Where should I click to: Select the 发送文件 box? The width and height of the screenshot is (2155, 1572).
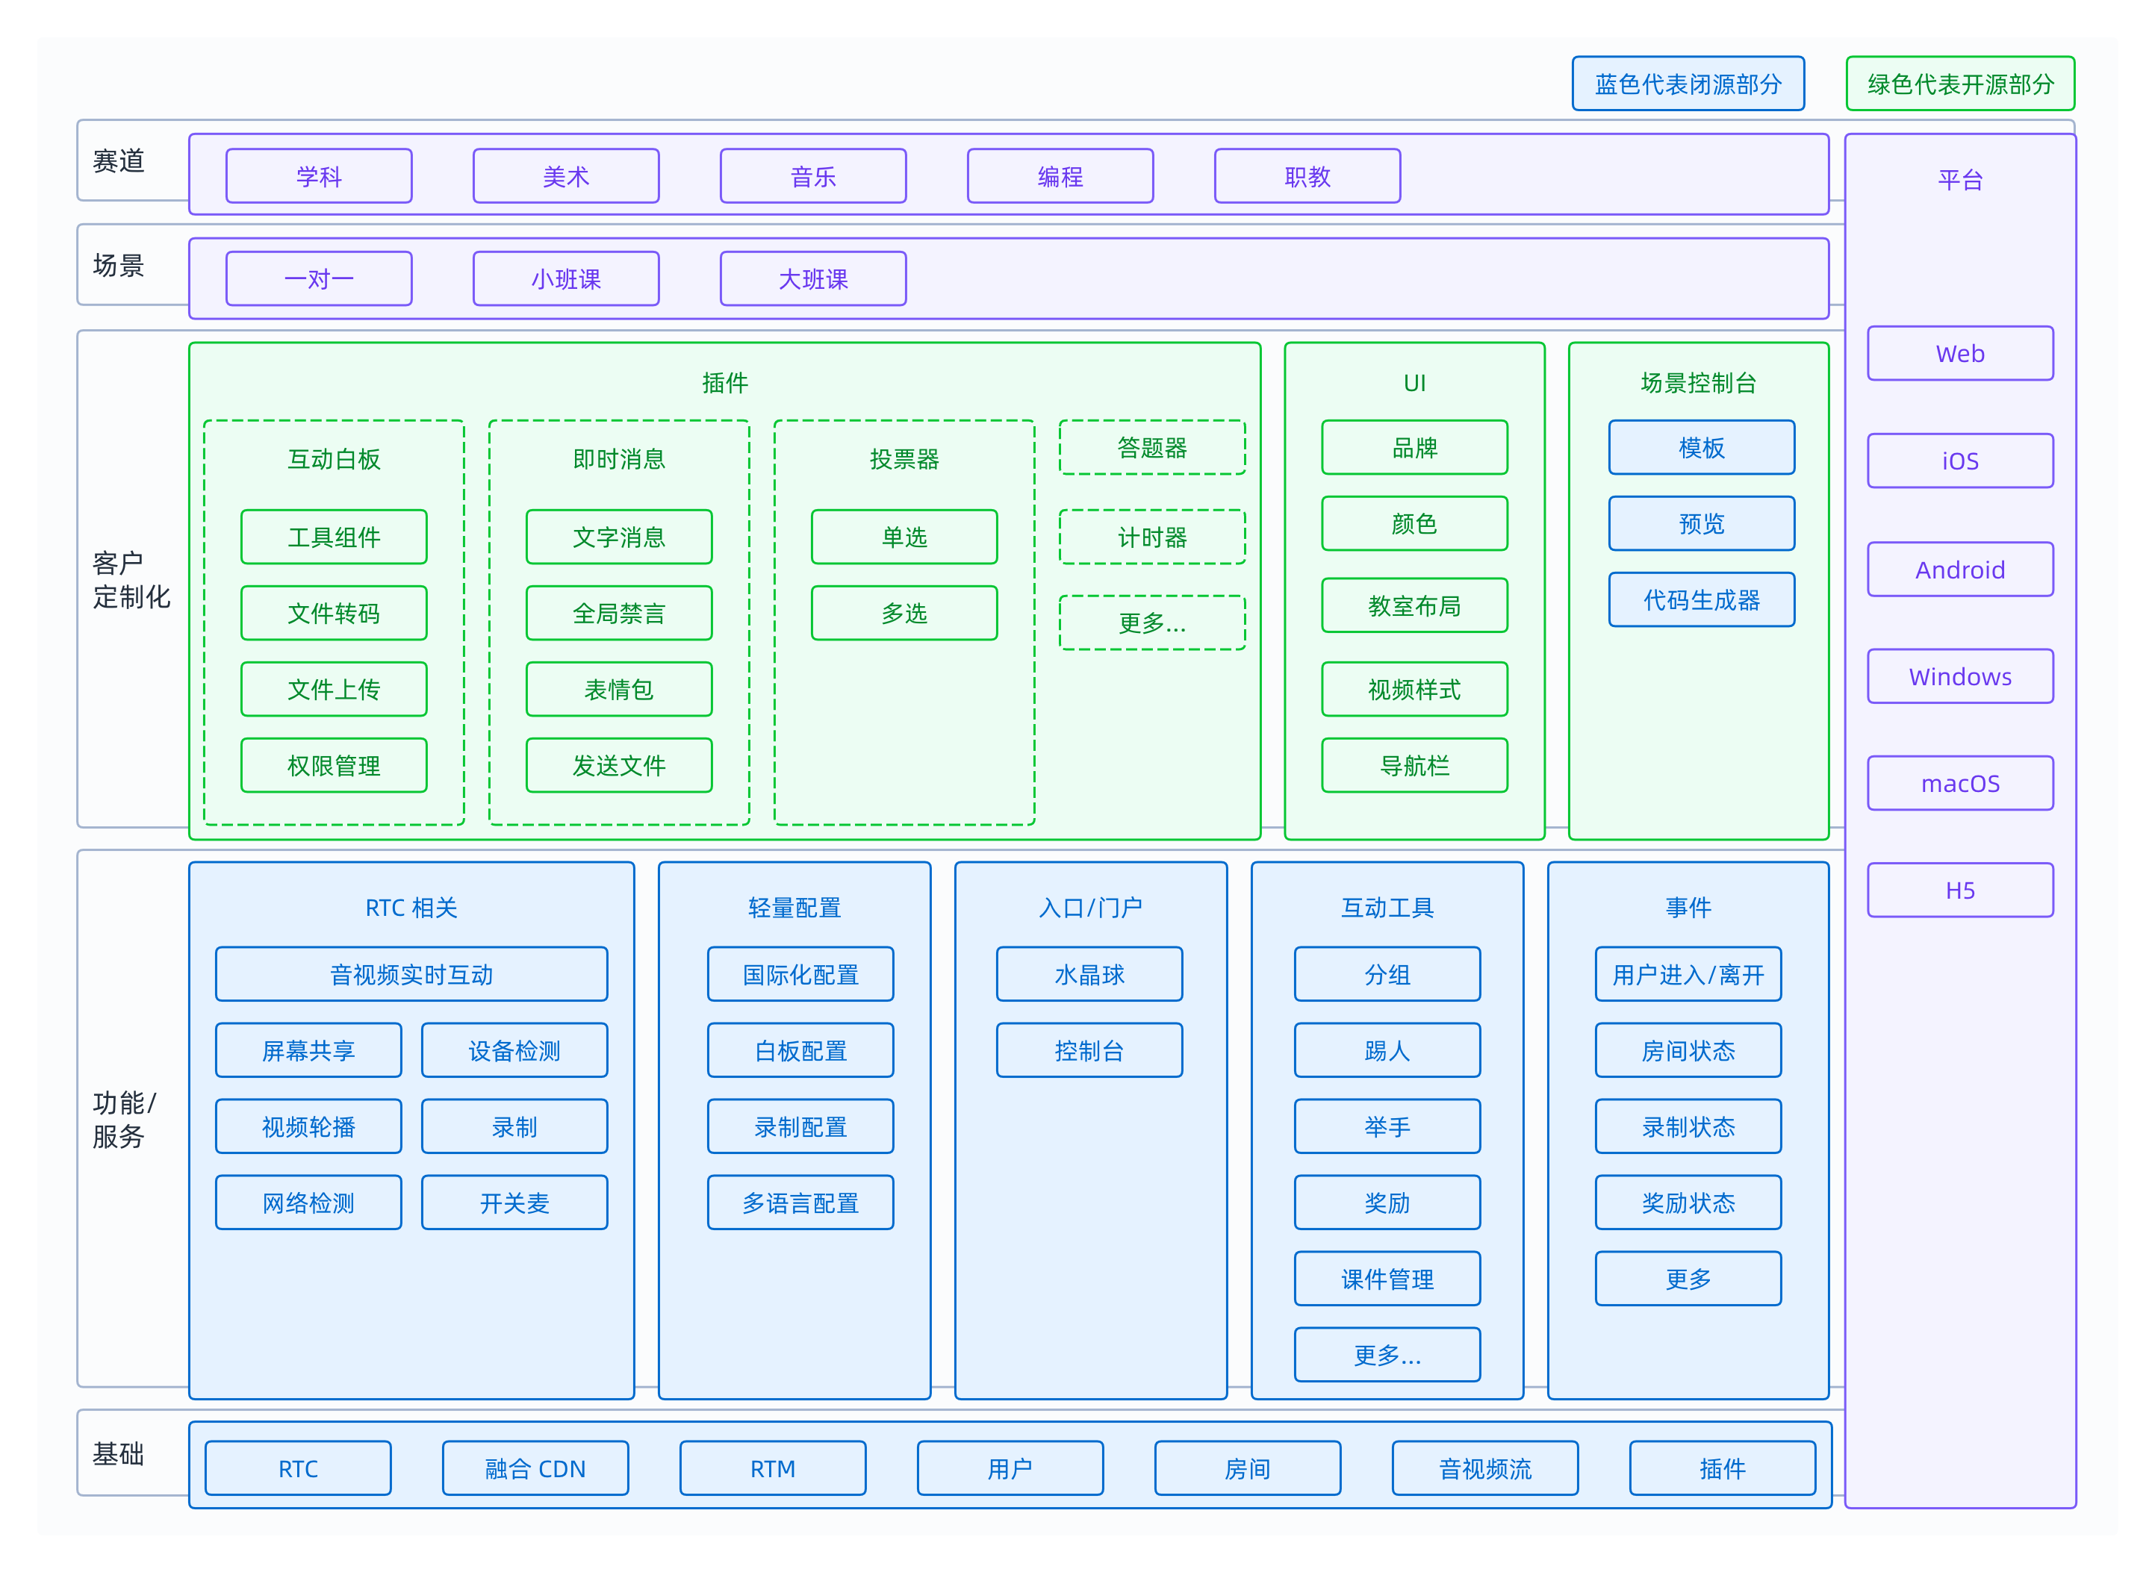click(x=619, y=766)
